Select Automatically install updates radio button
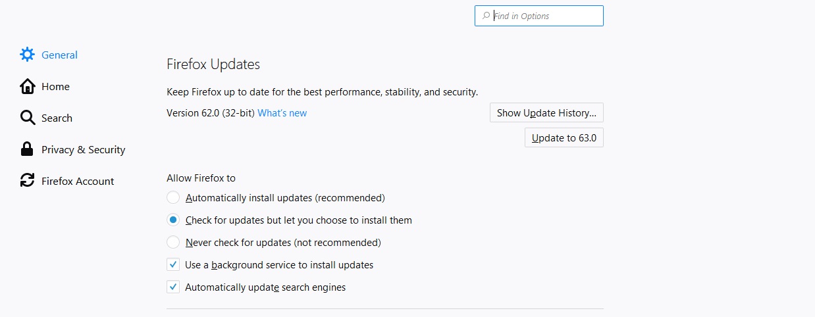Screen dimensions: 815x317 [x=173, y=197]
